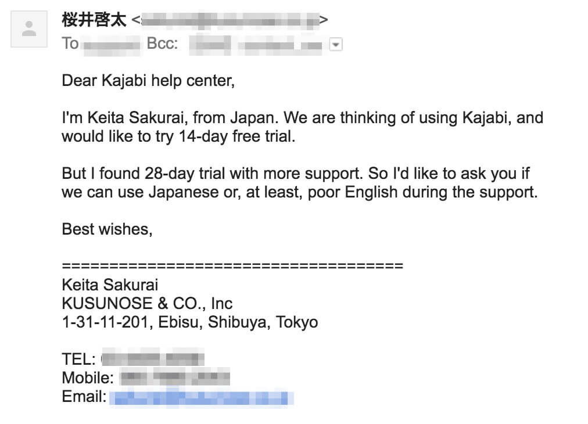Click the sender's gray avatar placeholder icon

point(29,29)
